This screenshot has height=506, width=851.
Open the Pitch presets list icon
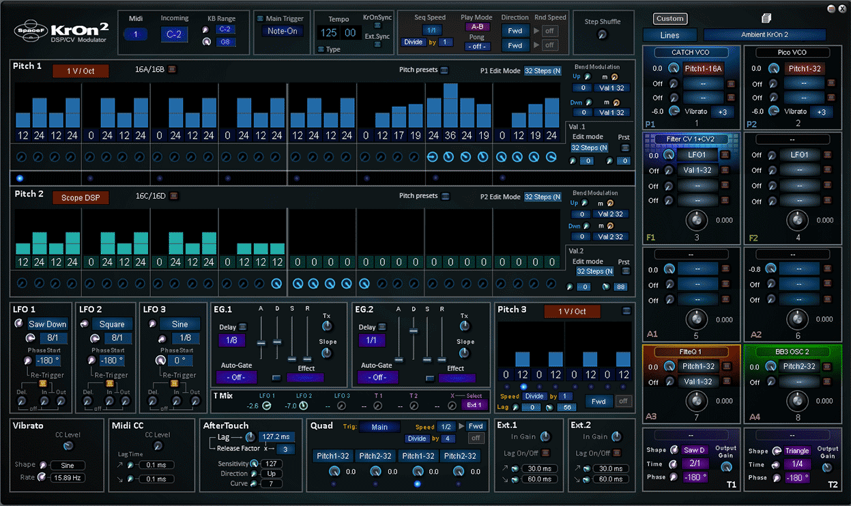[445, 70]
